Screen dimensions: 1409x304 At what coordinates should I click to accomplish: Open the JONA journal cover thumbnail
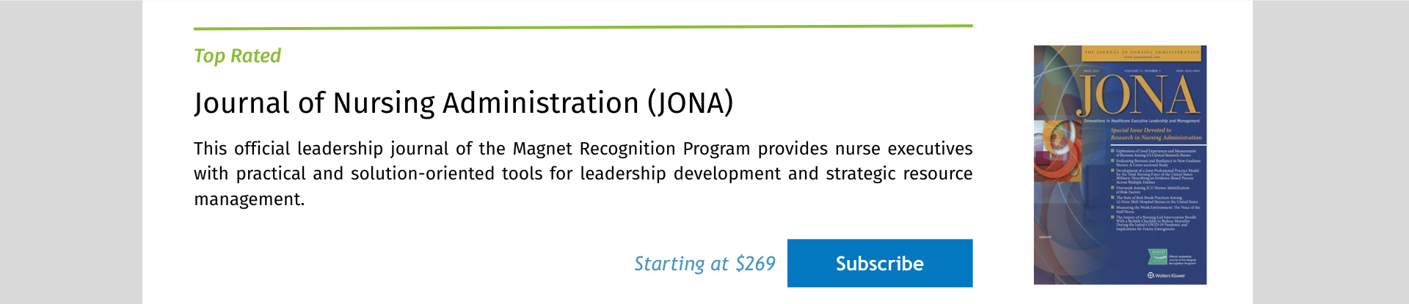[x=1120, y=165]
